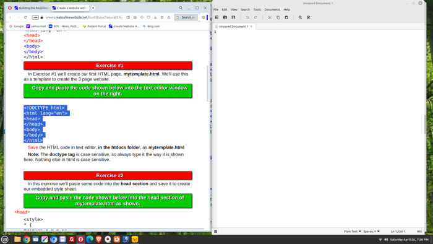Open the Search menu in text editor
433x244 pixels.
(245, 9)
